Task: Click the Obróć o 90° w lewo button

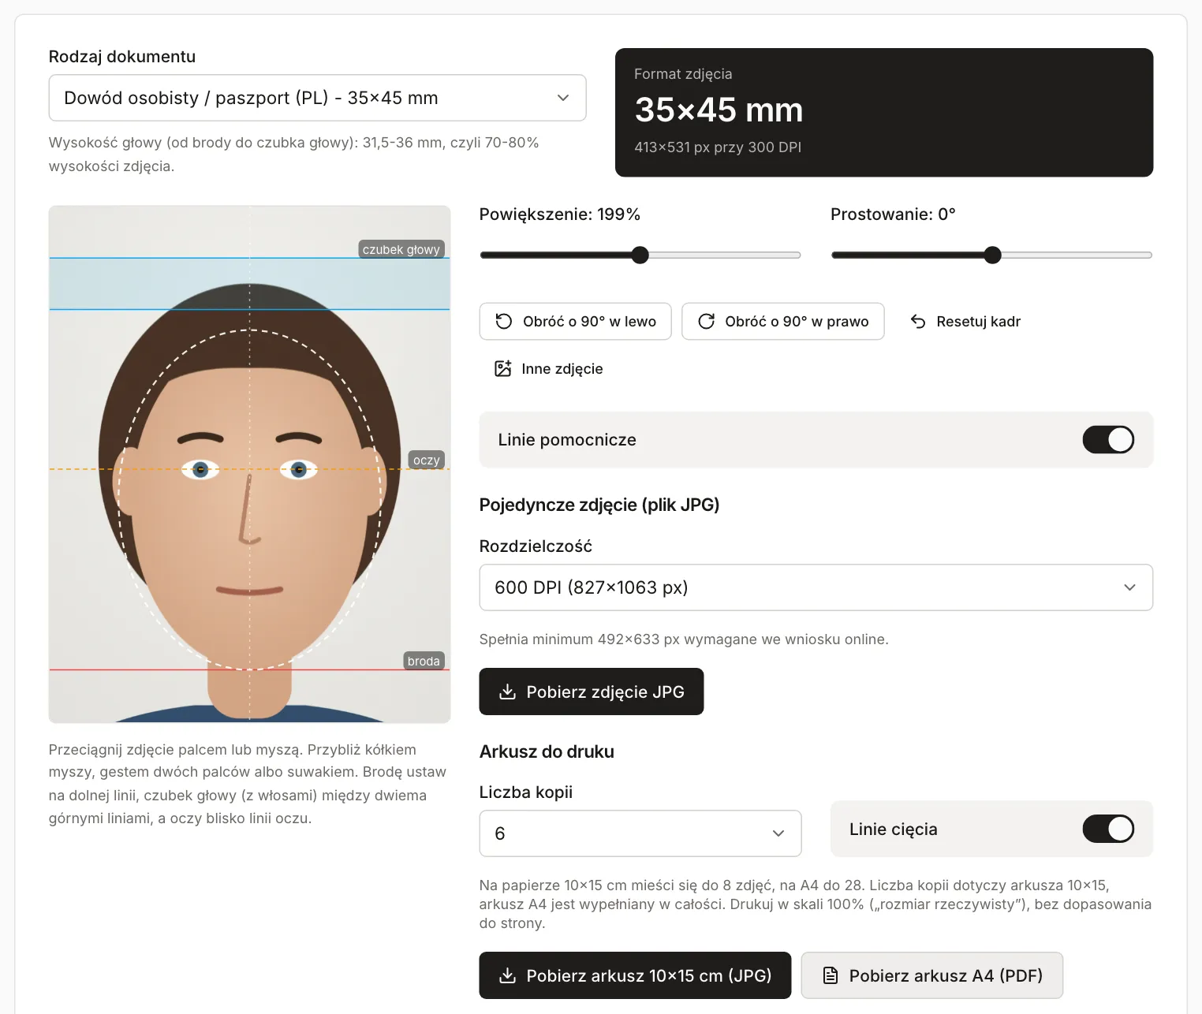Action: coord(575,321)
